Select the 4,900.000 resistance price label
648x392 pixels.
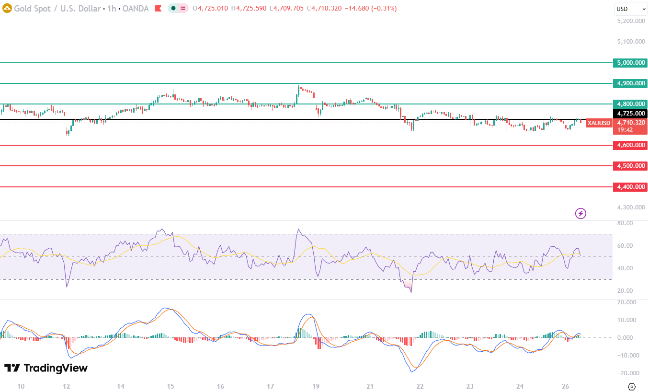coord(630,83)
